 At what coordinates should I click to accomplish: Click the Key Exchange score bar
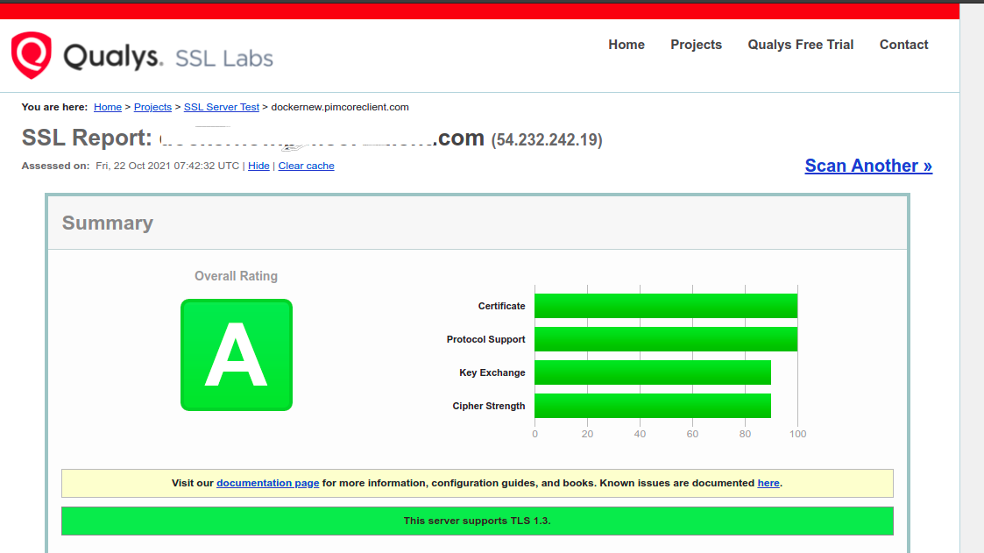653,372
